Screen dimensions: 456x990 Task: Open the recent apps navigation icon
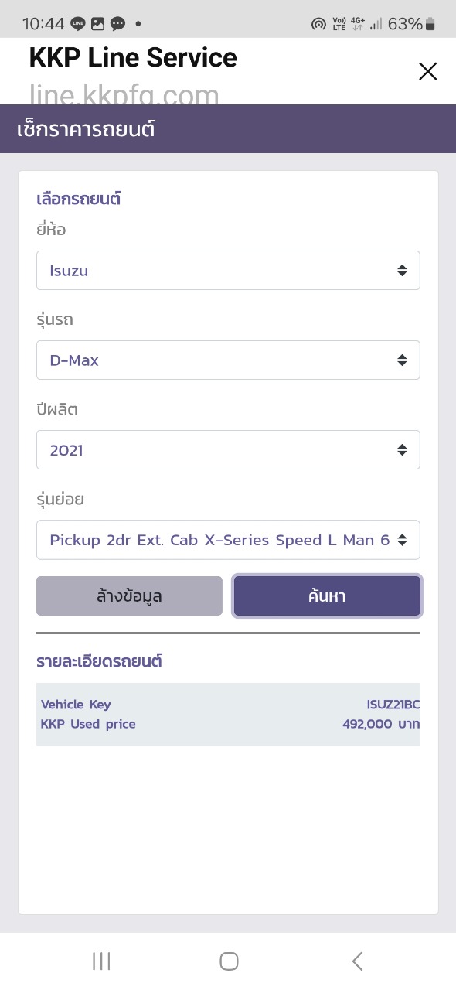(x=101, y=961)
